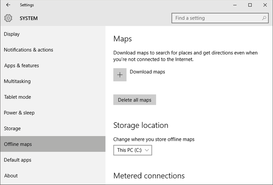Select Power & sleep
Screen dimensions: 273x185
click(53, 113)
